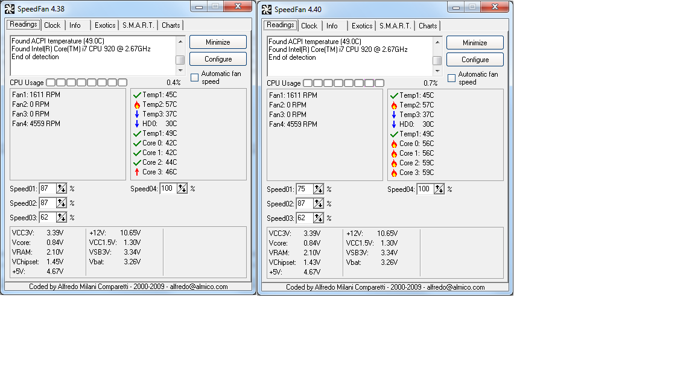The image size is (695, 391).
Task: Switch to the Charts tab in SpeedFan 4.40
Action: coord(428,26)
